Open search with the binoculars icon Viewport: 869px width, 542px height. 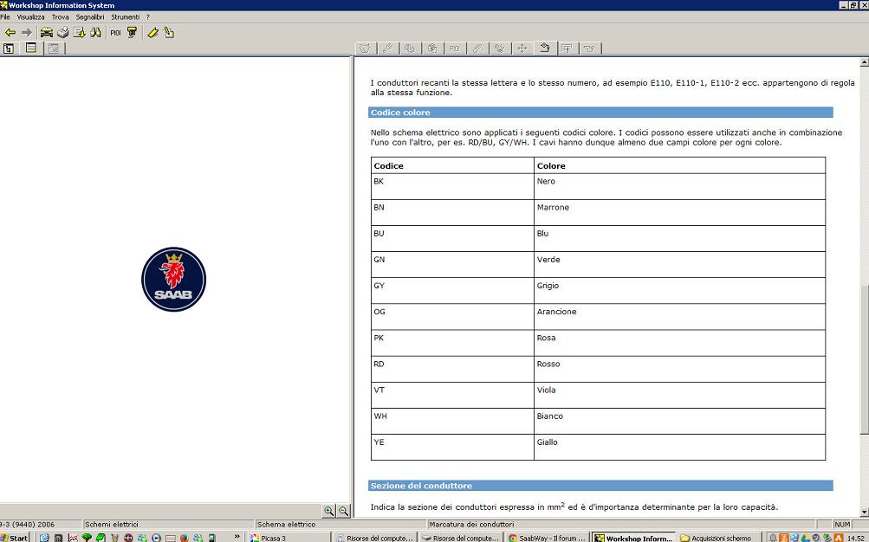click(x=95, y=33)
